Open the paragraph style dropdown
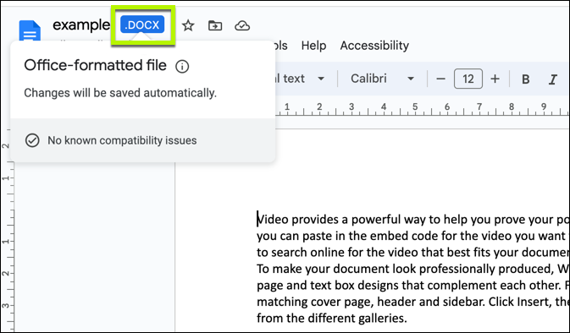 (300, 79)
